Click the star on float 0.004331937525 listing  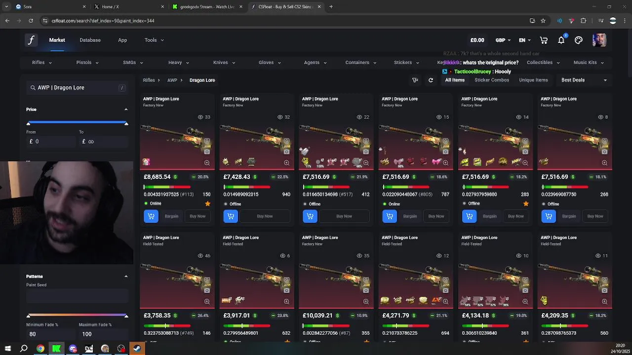click(207, 204)
